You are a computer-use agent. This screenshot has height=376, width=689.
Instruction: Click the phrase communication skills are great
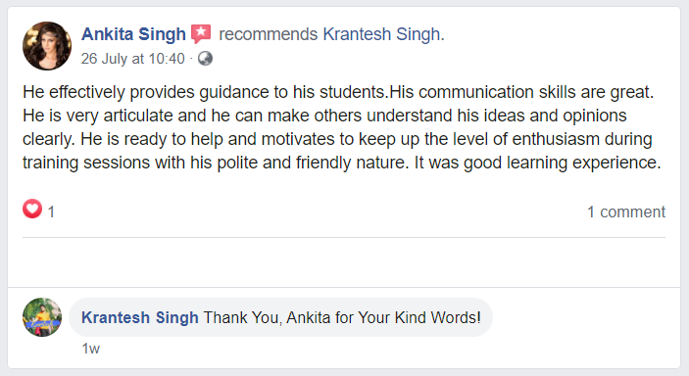coord(536,92)
